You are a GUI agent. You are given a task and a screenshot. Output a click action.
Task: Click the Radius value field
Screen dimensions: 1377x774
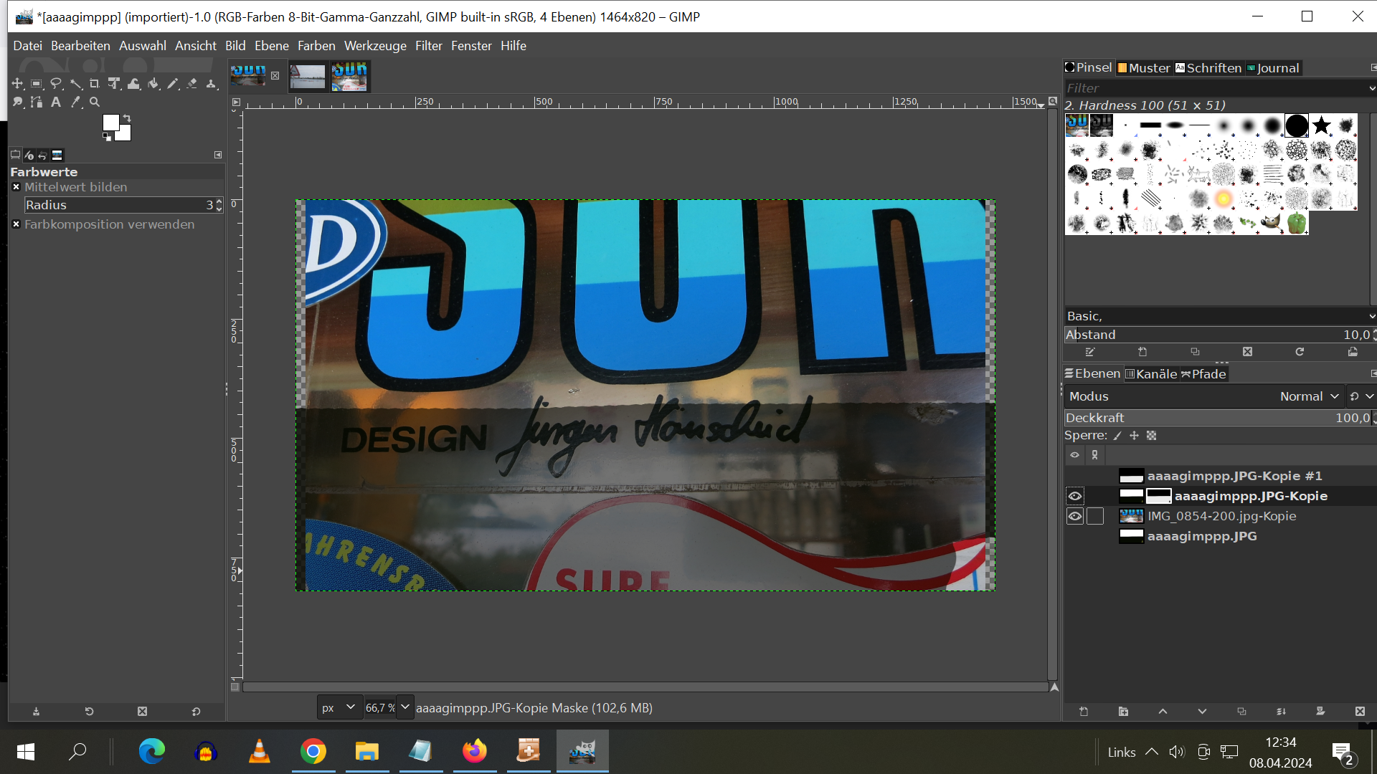tap(118, 205)
